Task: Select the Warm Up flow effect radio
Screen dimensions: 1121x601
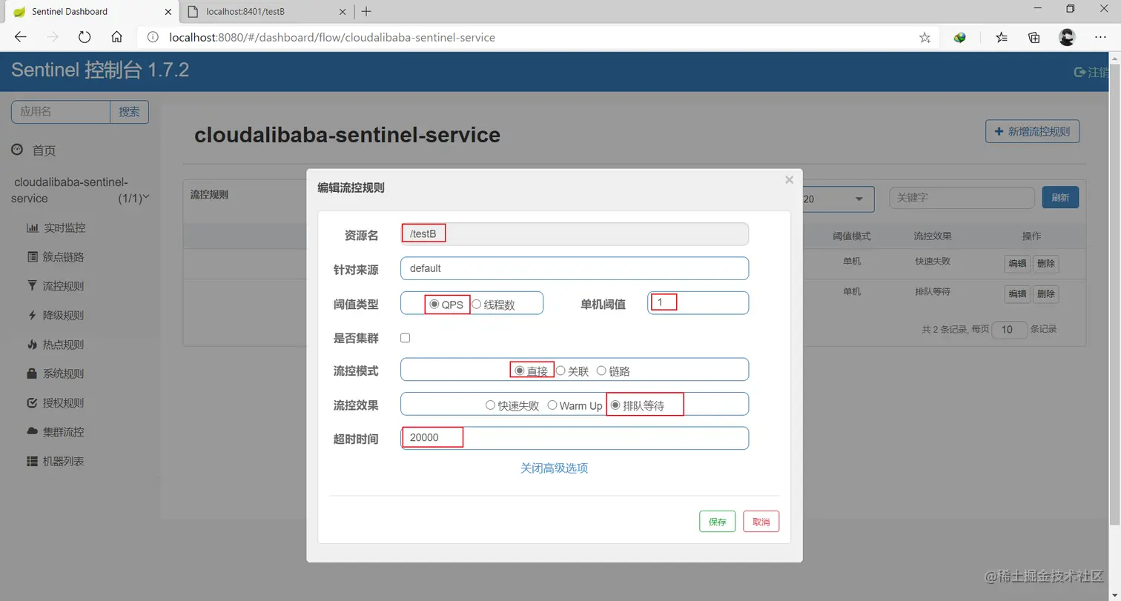Action: [x=552, y=405]
